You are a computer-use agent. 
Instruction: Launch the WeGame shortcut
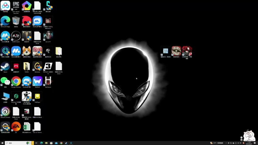pos(37,67)
